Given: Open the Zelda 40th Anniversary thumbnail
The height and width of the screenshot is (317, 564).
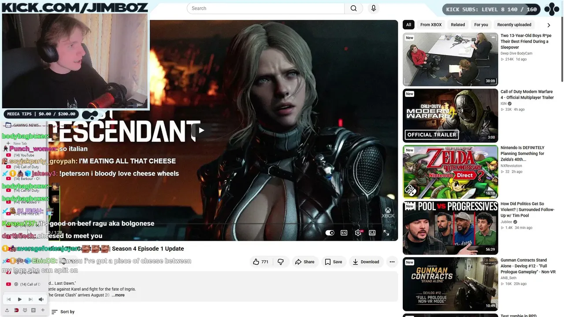Looking at the screenshot, I should [450, 172].
